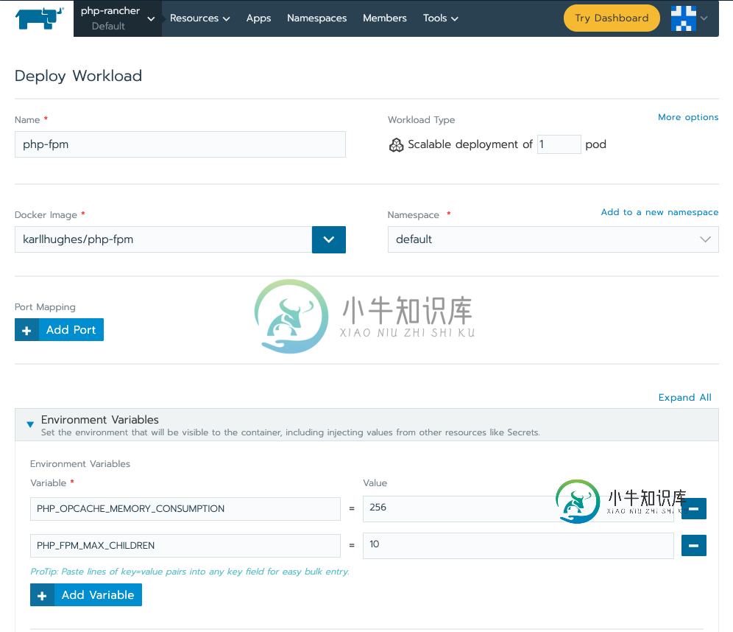Click the More options link

687,117
